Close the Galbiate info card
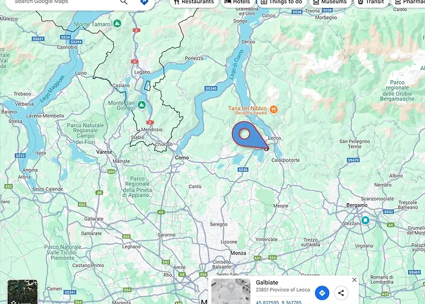 [x=355, y=280]
